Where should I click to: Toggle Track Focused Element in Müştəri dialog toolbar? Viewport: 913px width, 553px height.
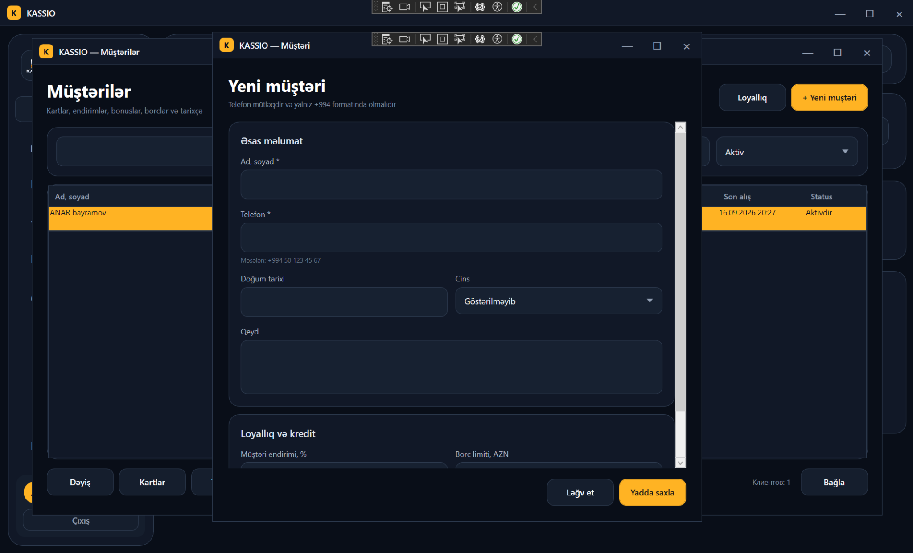coord(460,39)
